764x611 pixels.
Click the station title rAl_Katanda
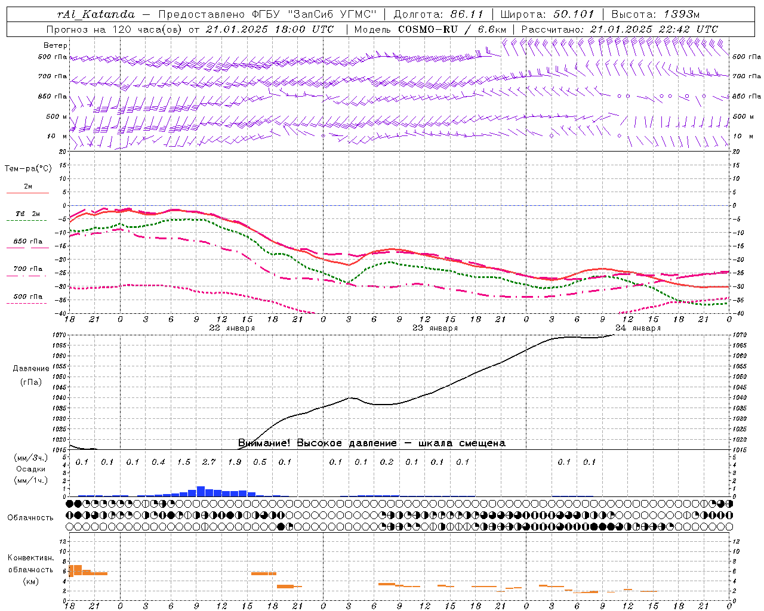97,14
